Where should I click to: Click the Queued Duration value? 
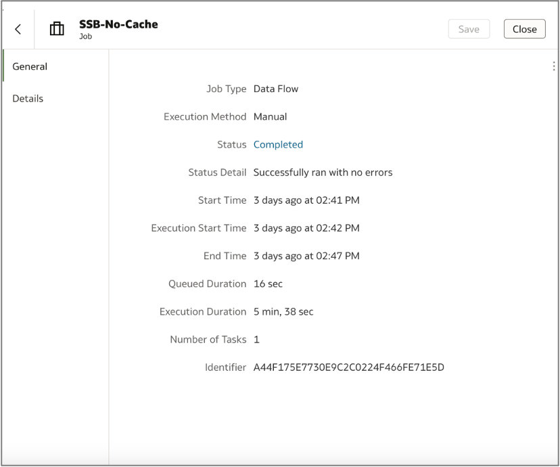(268, 284)
